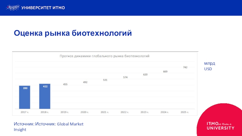Select the 2018 bar labeled 422
The image size is (242, 136).
pyautogui.click(x=45, y=96)
